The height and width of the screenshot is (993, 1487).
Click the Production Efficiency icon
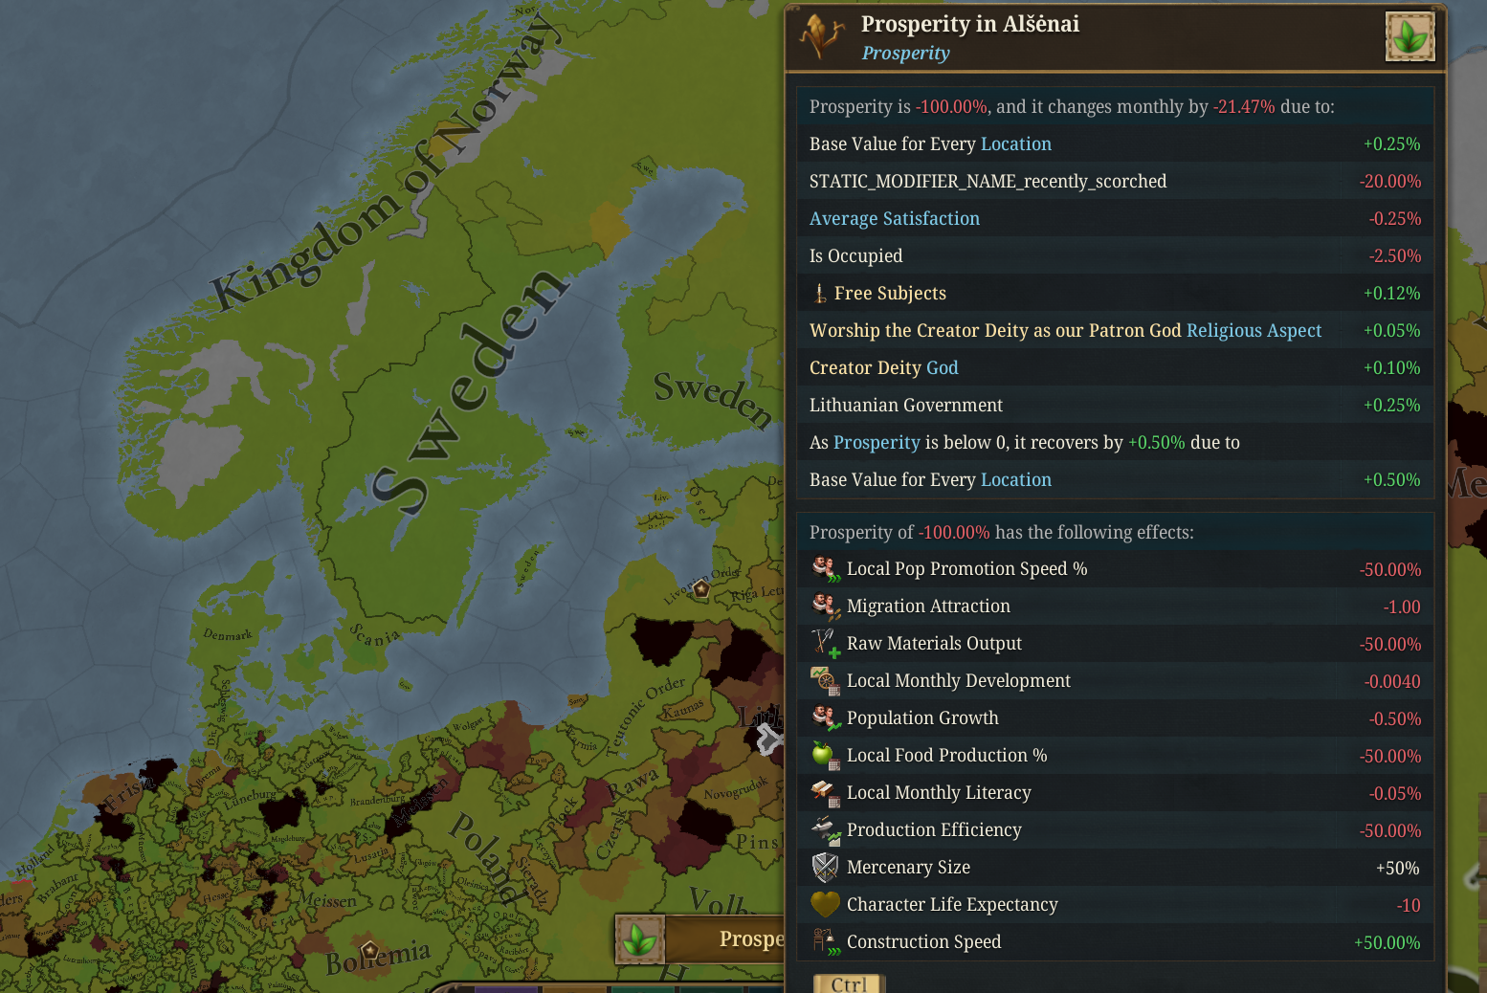tap(826, 830)
